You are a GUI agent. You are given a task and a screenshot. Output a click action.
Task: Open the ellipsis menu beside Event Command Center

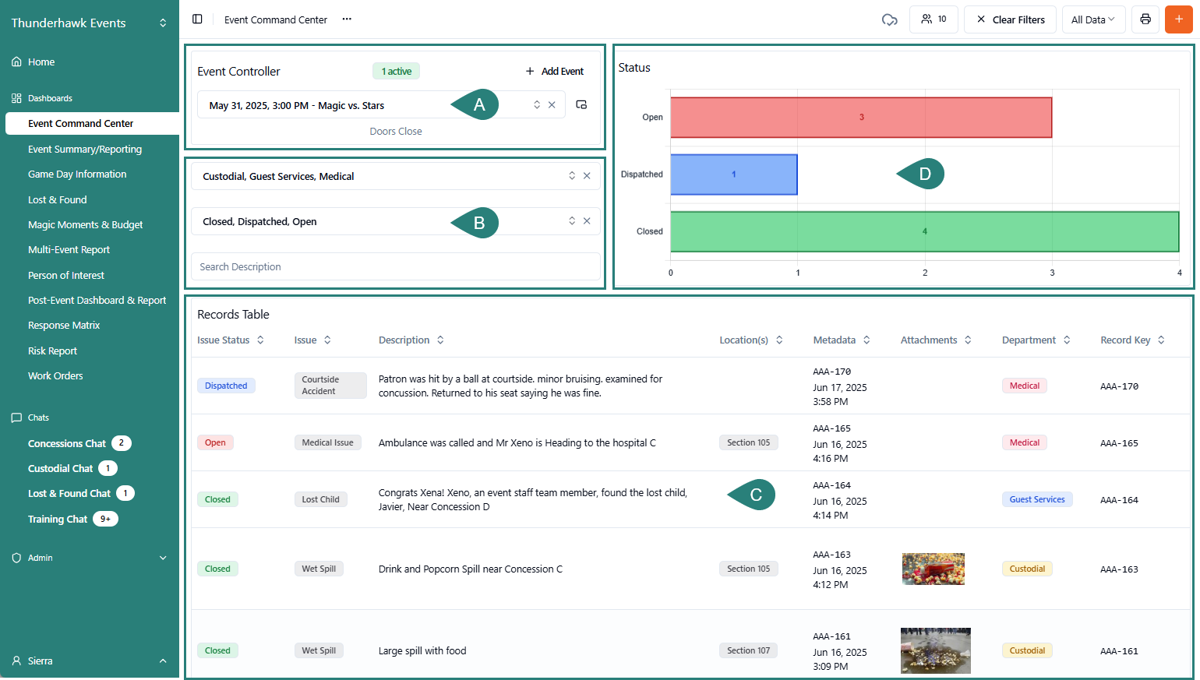[x=348, y=19]
